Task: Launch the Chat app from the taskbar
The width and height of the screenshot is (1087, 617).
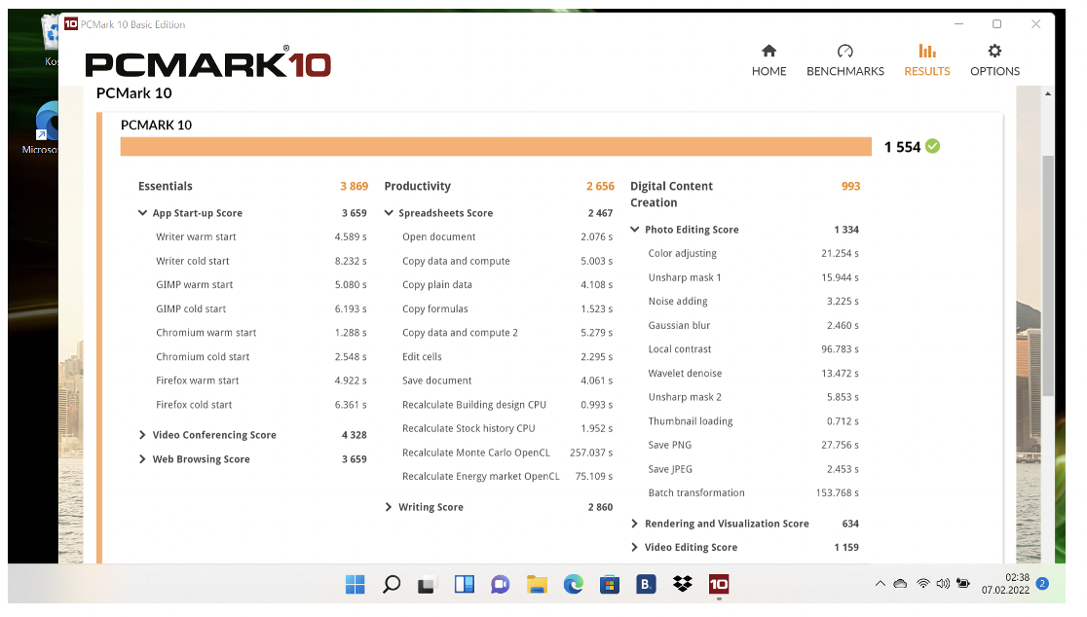Action: 500,585
